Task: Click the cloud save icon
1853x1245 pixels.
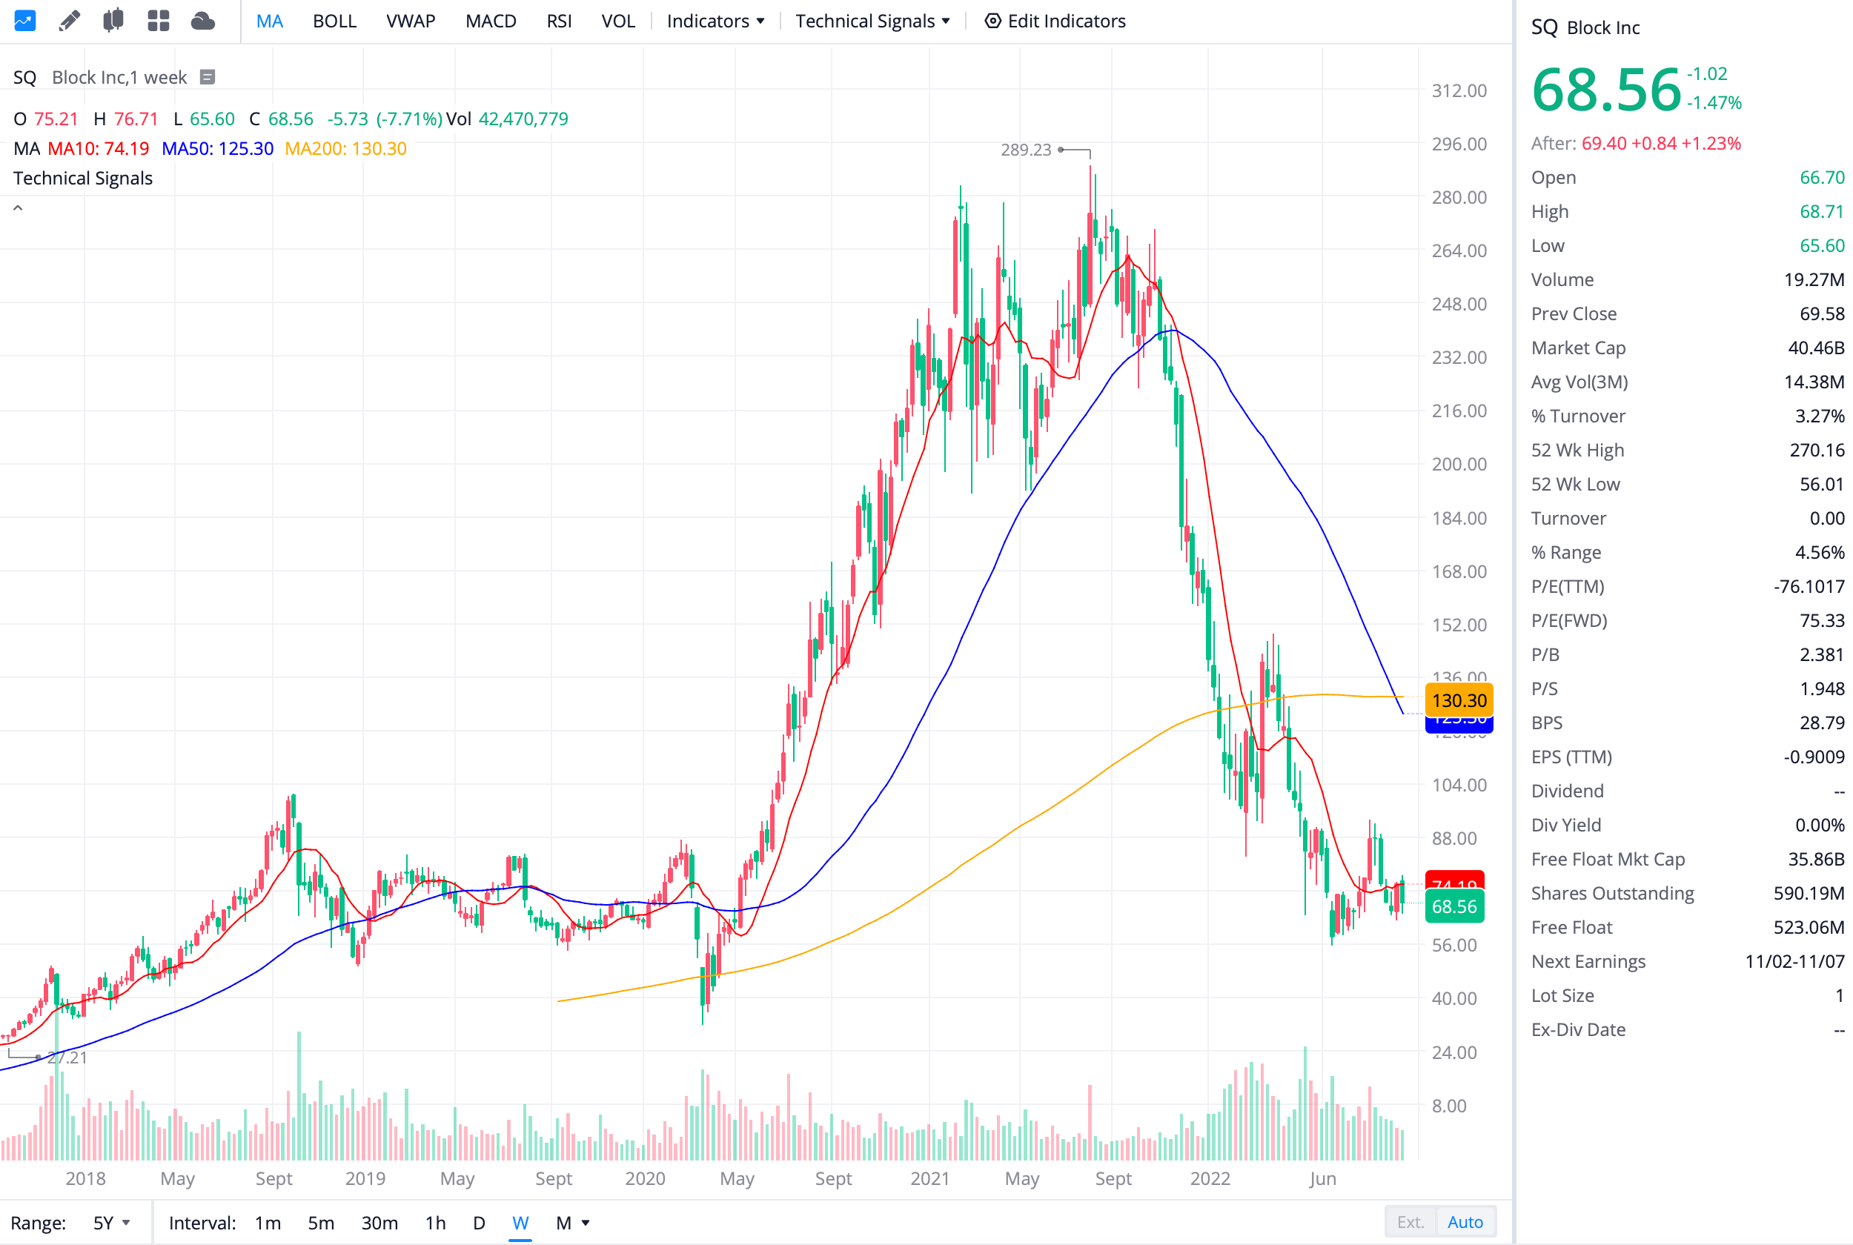Action: pos(203,21)
